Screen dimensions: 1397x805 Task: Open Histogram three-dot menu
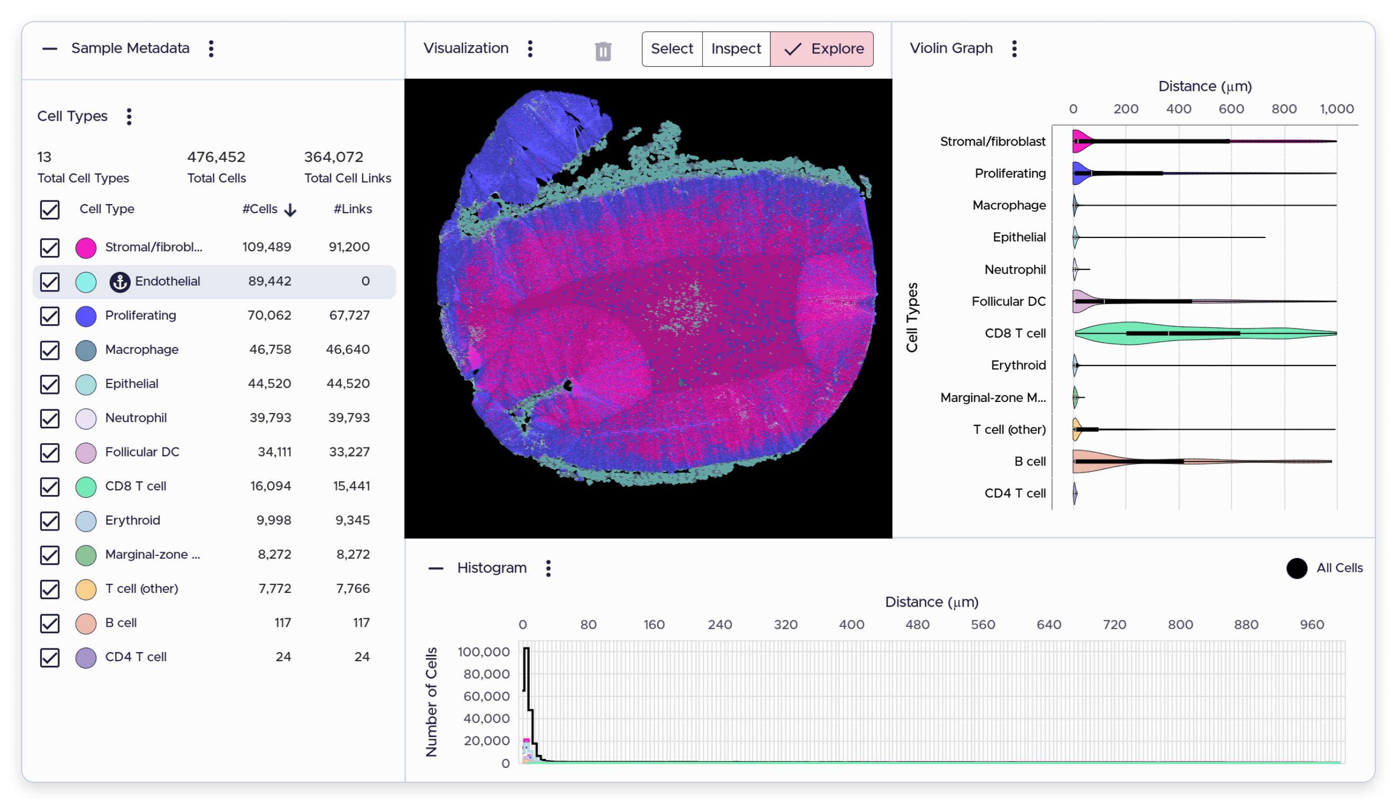[x=548, y=569]
